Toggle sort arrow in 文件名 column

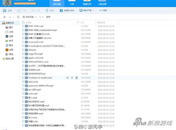coord(78,23)
